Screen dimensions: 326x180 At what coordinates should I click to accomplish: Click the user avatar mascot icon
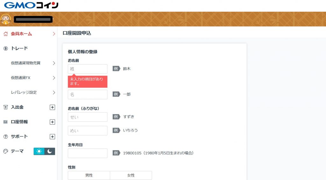(6, 19)
